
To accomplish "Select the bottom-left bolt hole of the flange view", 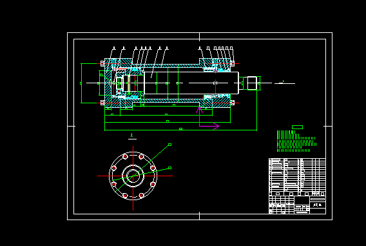I will [125, 195].
